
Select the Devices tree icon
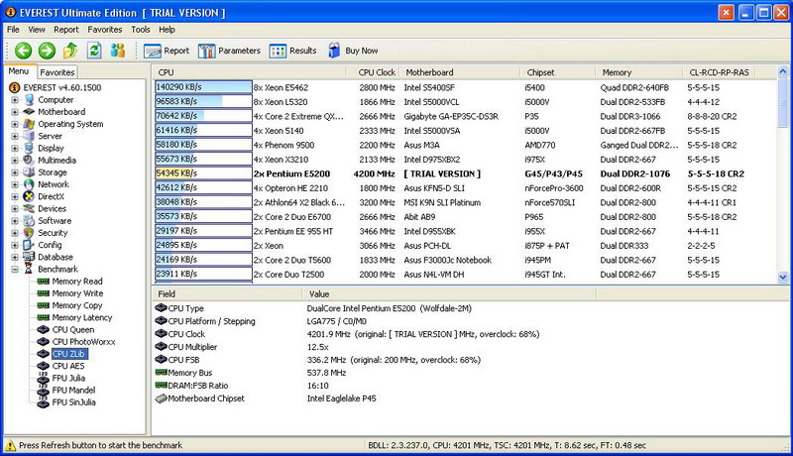[29, 209]
